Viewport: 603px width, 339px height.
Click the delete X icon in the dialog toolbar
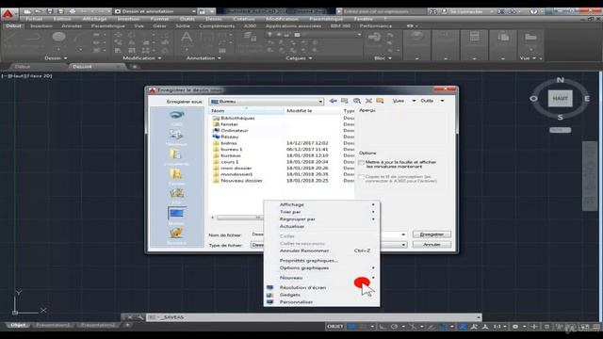[x=368, y=101]
